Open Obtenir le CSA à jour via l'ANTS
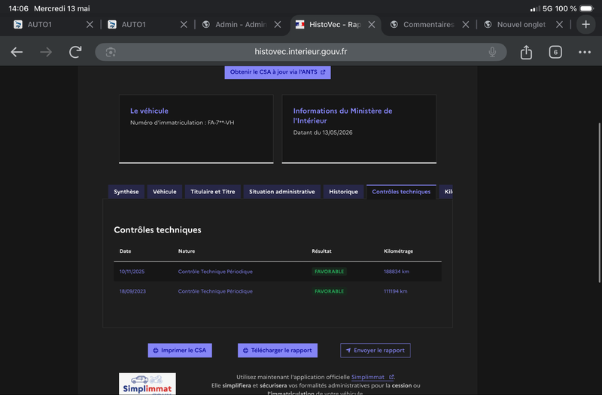The height and width of the screenshot is (395, 602). [278, 71]
